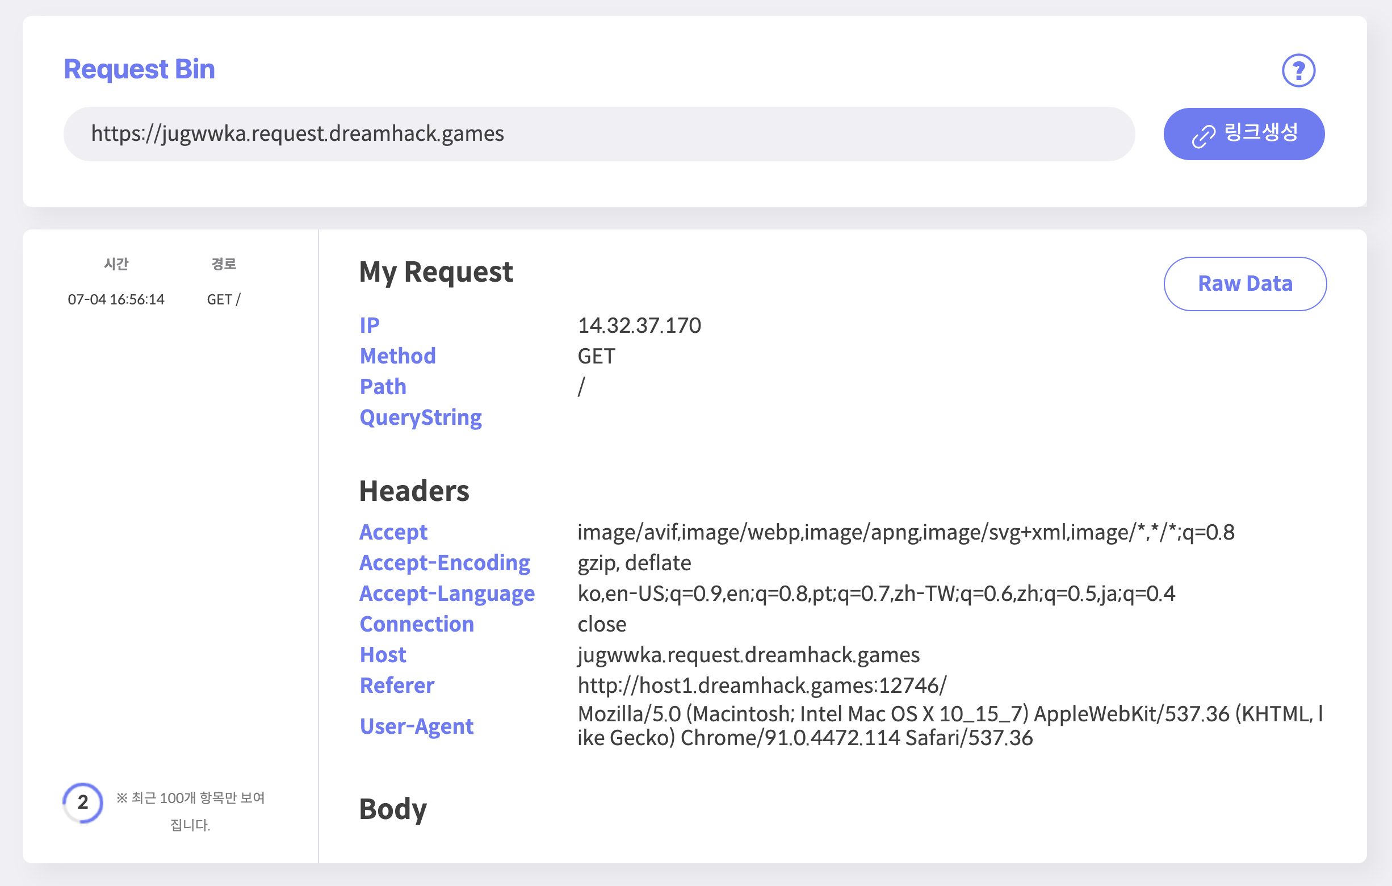Screen dimensions: 1392x886
Task: Open Raw Data view of the request
Action: point(1244,283)
